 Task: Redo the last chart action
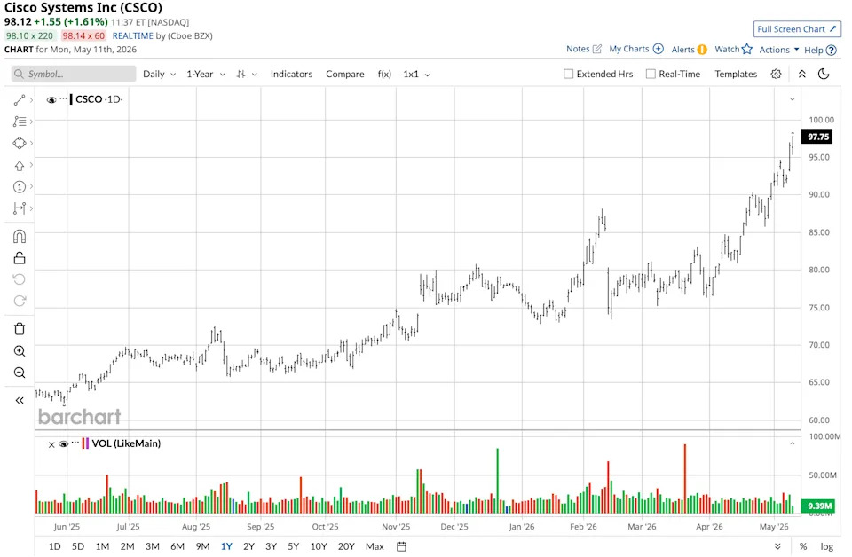coord(20,302)
